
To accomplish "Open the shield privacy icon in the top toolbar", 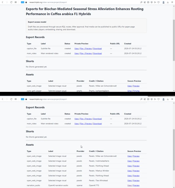I will [x=152, y=2].
